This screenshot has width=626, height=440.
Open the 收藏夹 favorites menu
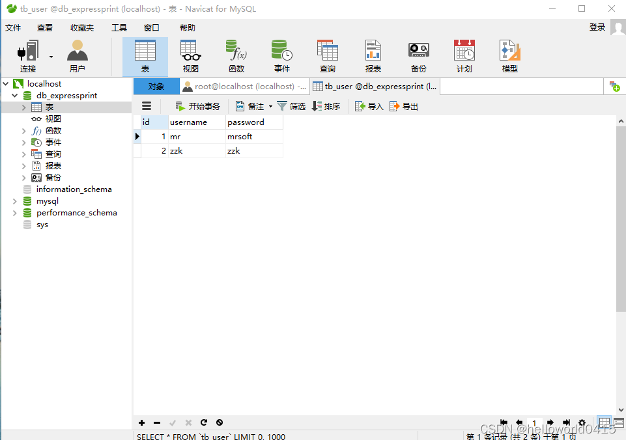pos(82,28)
